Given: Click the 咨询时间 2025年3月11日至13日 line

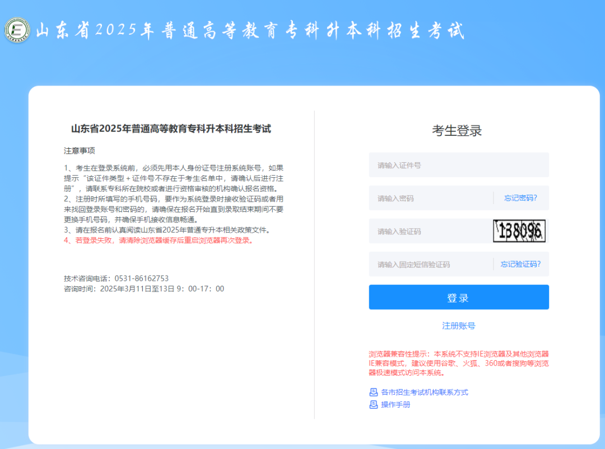Looking at the screenshot, I should [144, 289].
